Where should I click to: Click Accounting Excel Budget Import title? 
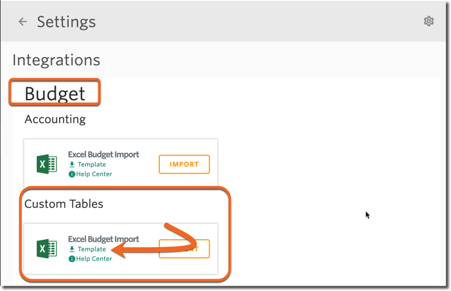point(104,155)
